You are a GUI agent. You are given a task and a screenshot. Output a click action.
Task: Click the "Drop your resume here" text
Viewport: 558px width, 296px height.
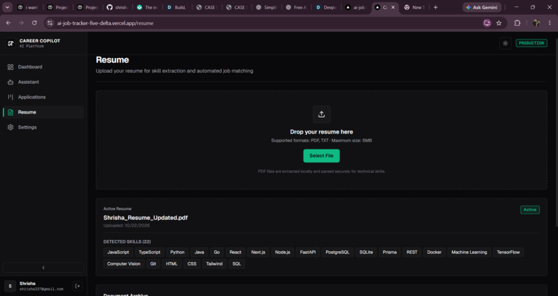pos(321,132)
